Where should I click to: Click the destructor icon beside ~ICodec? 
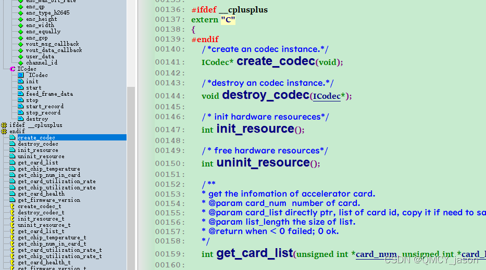(x=21, y=75)
